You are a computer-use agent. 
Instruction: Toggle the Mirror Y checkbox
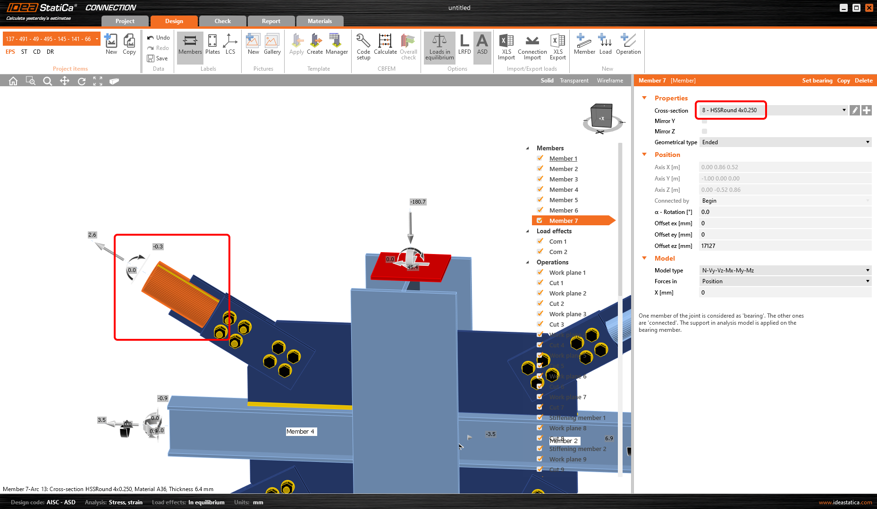[x=704, y=121]
